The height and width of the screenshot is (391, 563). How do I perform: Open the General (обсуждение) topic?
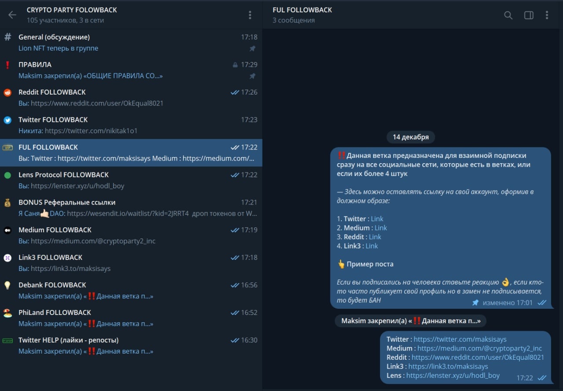tap(131, 43)
